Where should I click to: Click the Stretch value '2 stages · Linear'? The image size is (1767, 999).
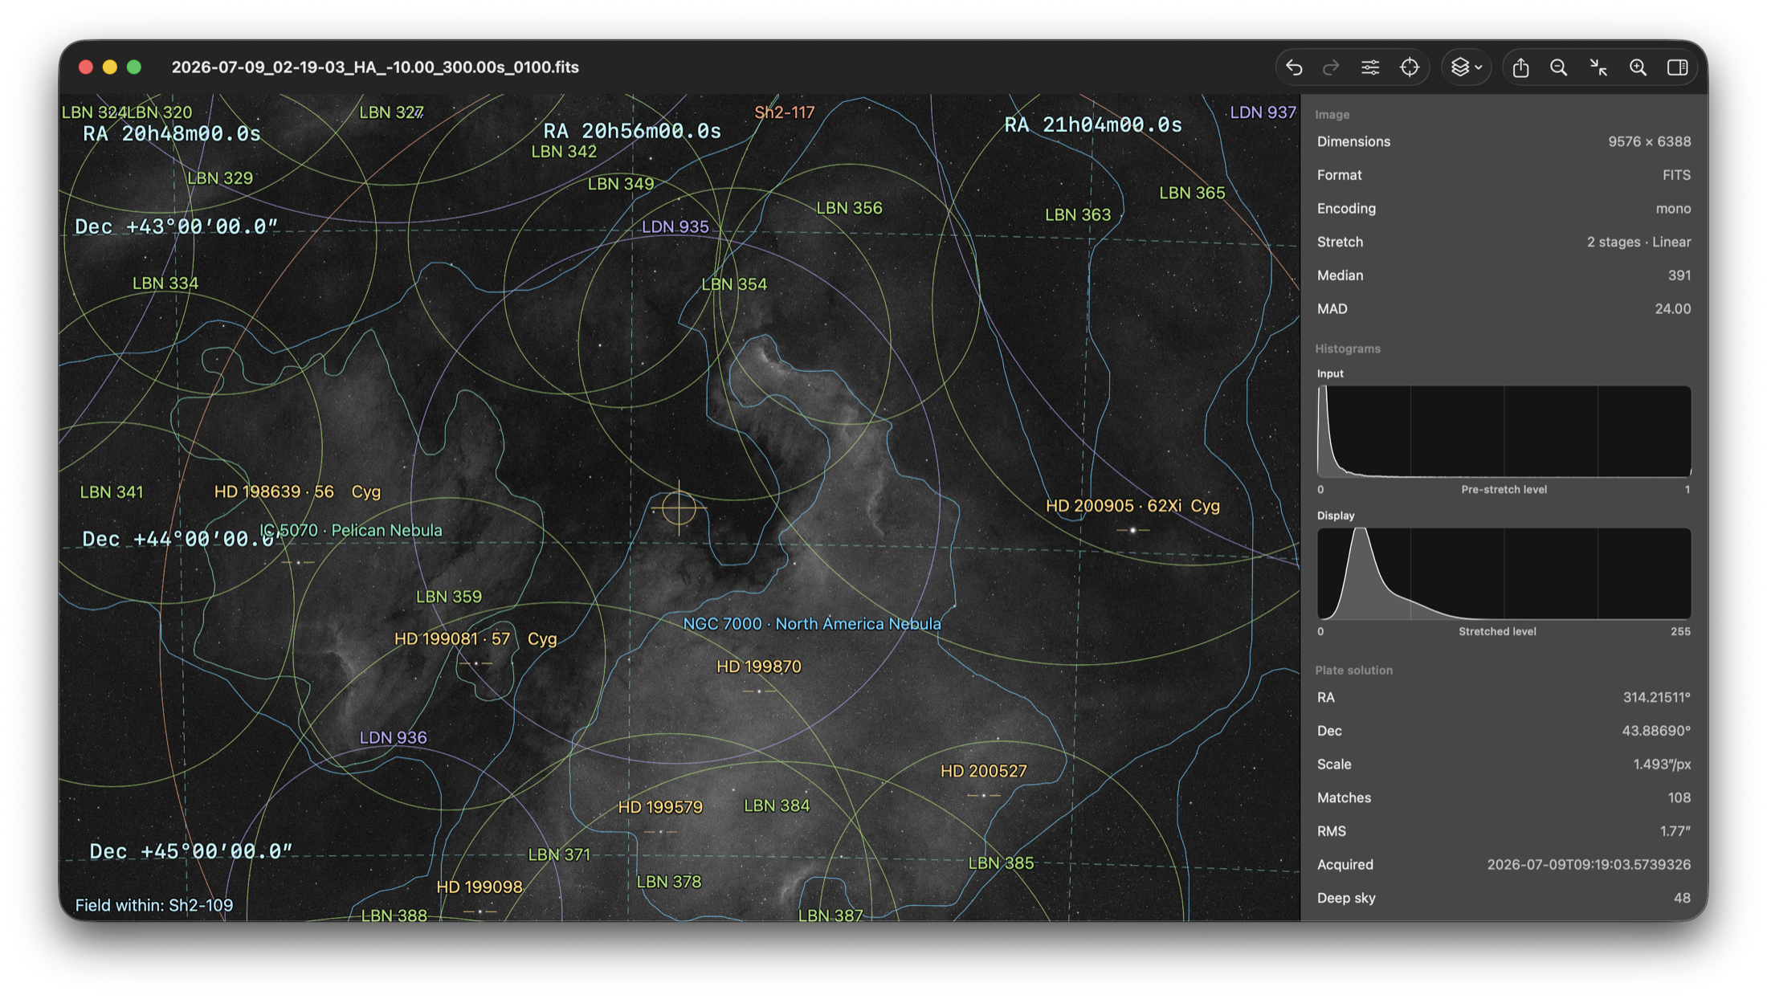click(1638, 242)
